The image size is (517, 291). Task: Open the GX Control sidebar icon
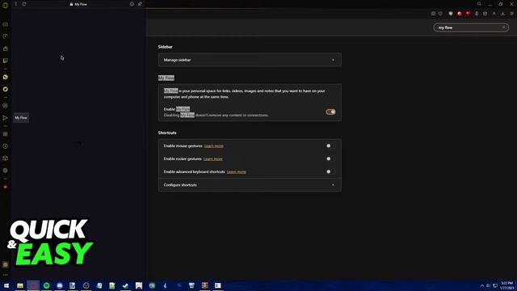tap(6, 24)
